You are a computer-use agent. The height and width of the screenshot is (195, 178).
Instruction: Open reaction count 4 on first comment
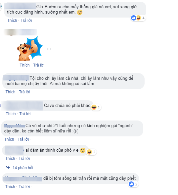tap(143, 18)
